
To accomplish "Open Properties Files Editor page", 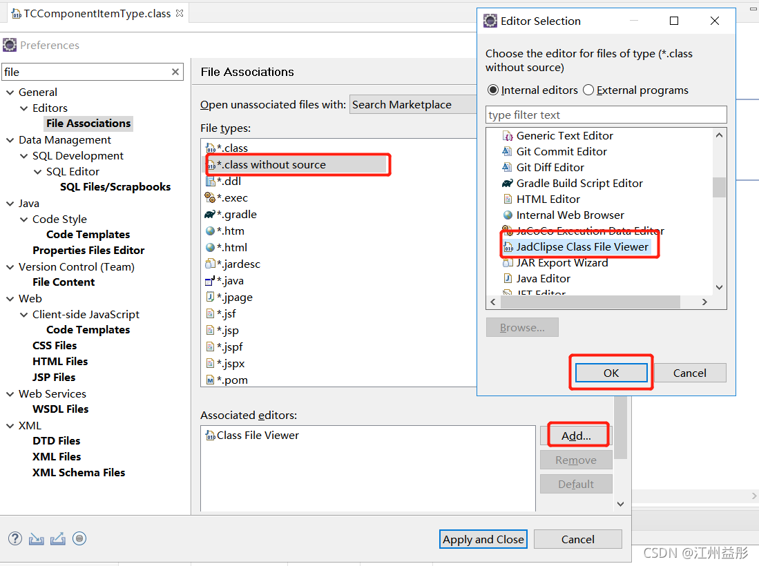I will (88, 250).
